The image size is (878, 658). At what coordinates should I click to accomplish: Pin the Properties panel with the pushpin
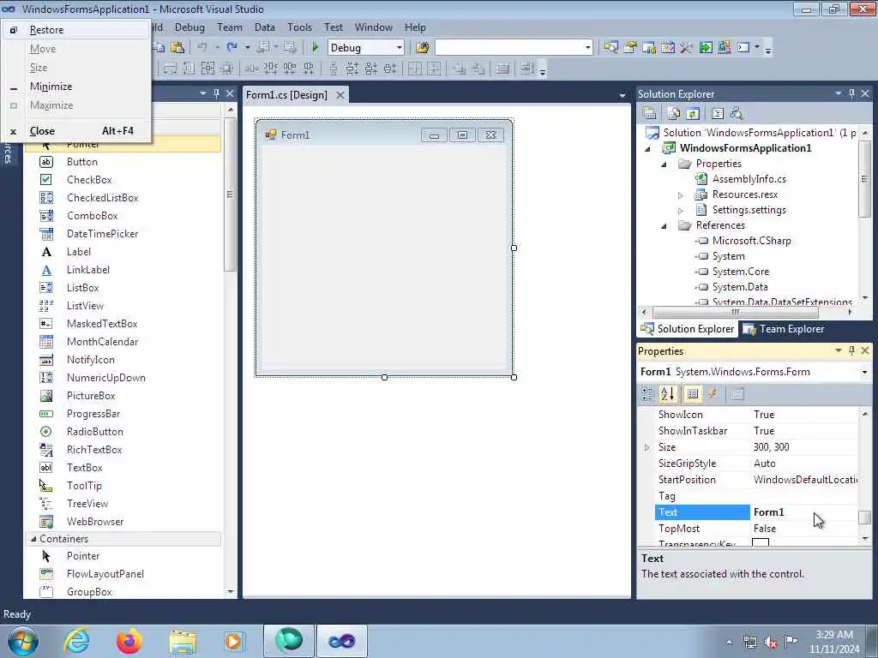[x=851, y=350]
